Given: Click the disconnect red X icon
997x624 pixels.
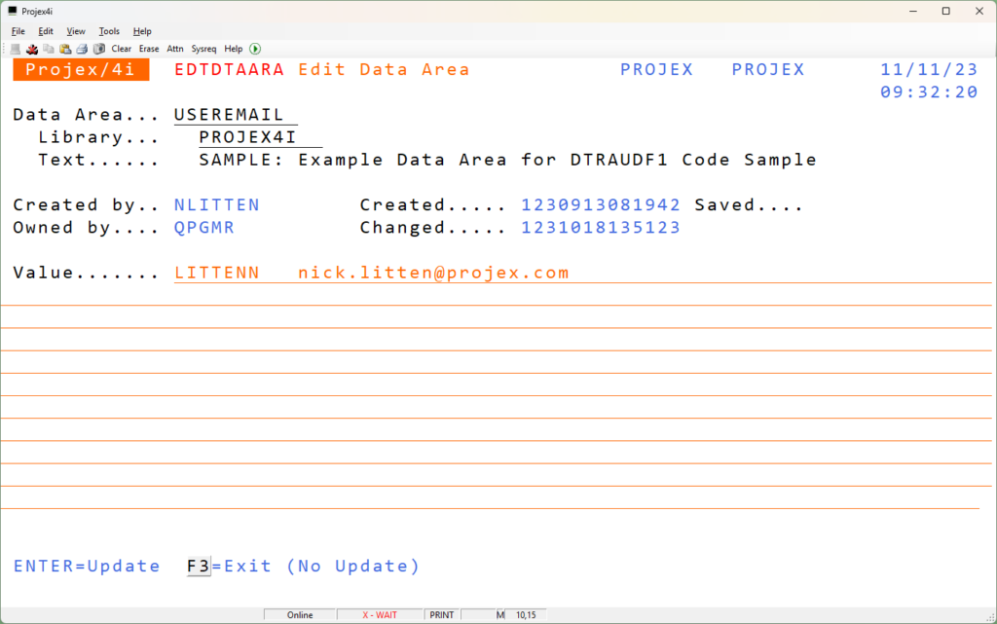Looking at the screenshot, I should [32, 49].
